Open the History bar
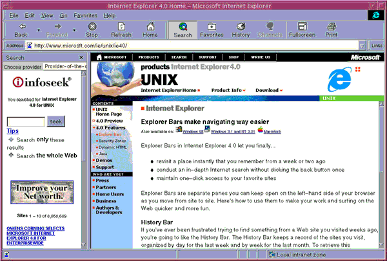The width and height of the screenshot is (387, 261). click(241, 29)
